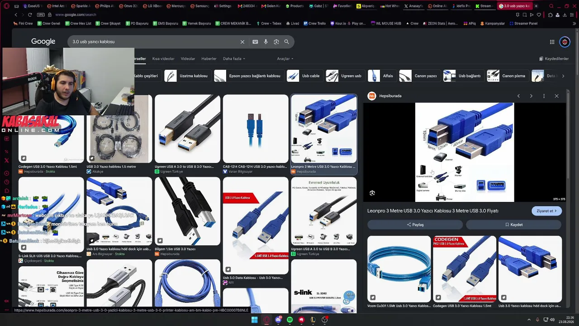
Task: Show previous image in preview panel
Action: tap(518, 96)
